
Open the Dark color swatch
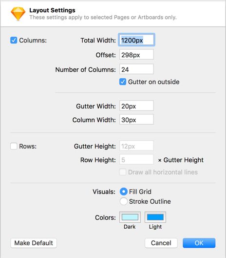[x=130, y=217]
